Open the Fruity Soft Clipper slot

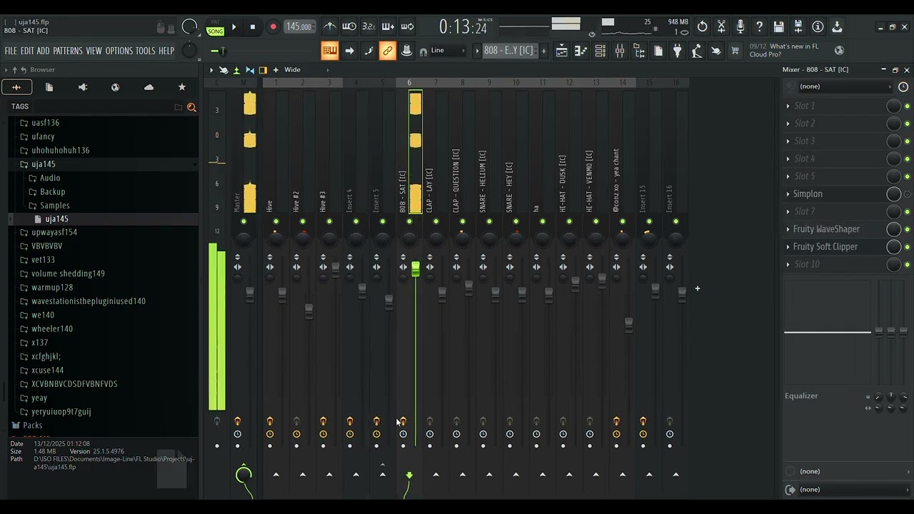coord(825,247)
